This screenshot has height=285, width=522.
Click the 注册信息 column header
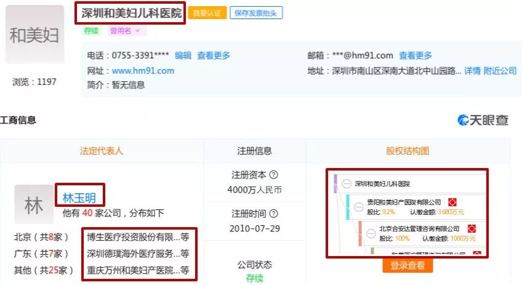tap(255, 151)
